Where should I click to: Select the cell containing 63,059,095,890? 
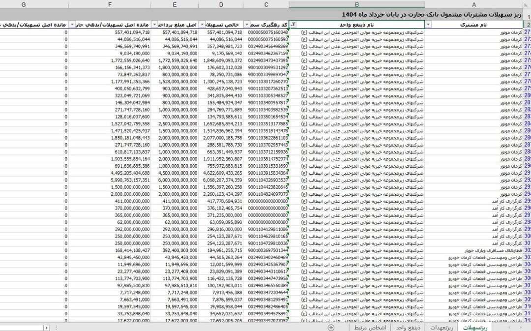(x=221, y=222)
